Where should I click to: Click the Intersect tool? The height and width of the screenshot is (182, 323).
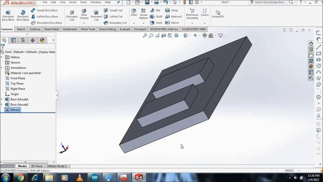click(x=174, y=17)
